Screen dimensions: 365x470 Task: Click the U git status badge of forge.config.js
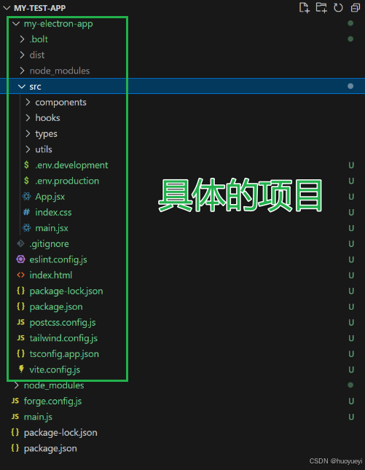(351, 401)
